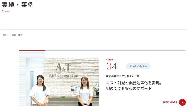Click the large red 04 case number

(x=111, y=66)
